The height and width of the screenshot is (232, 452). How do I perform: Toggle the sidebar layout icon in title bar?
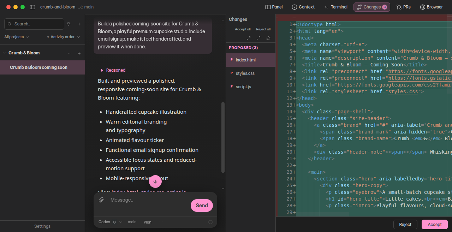coord(32,7)
